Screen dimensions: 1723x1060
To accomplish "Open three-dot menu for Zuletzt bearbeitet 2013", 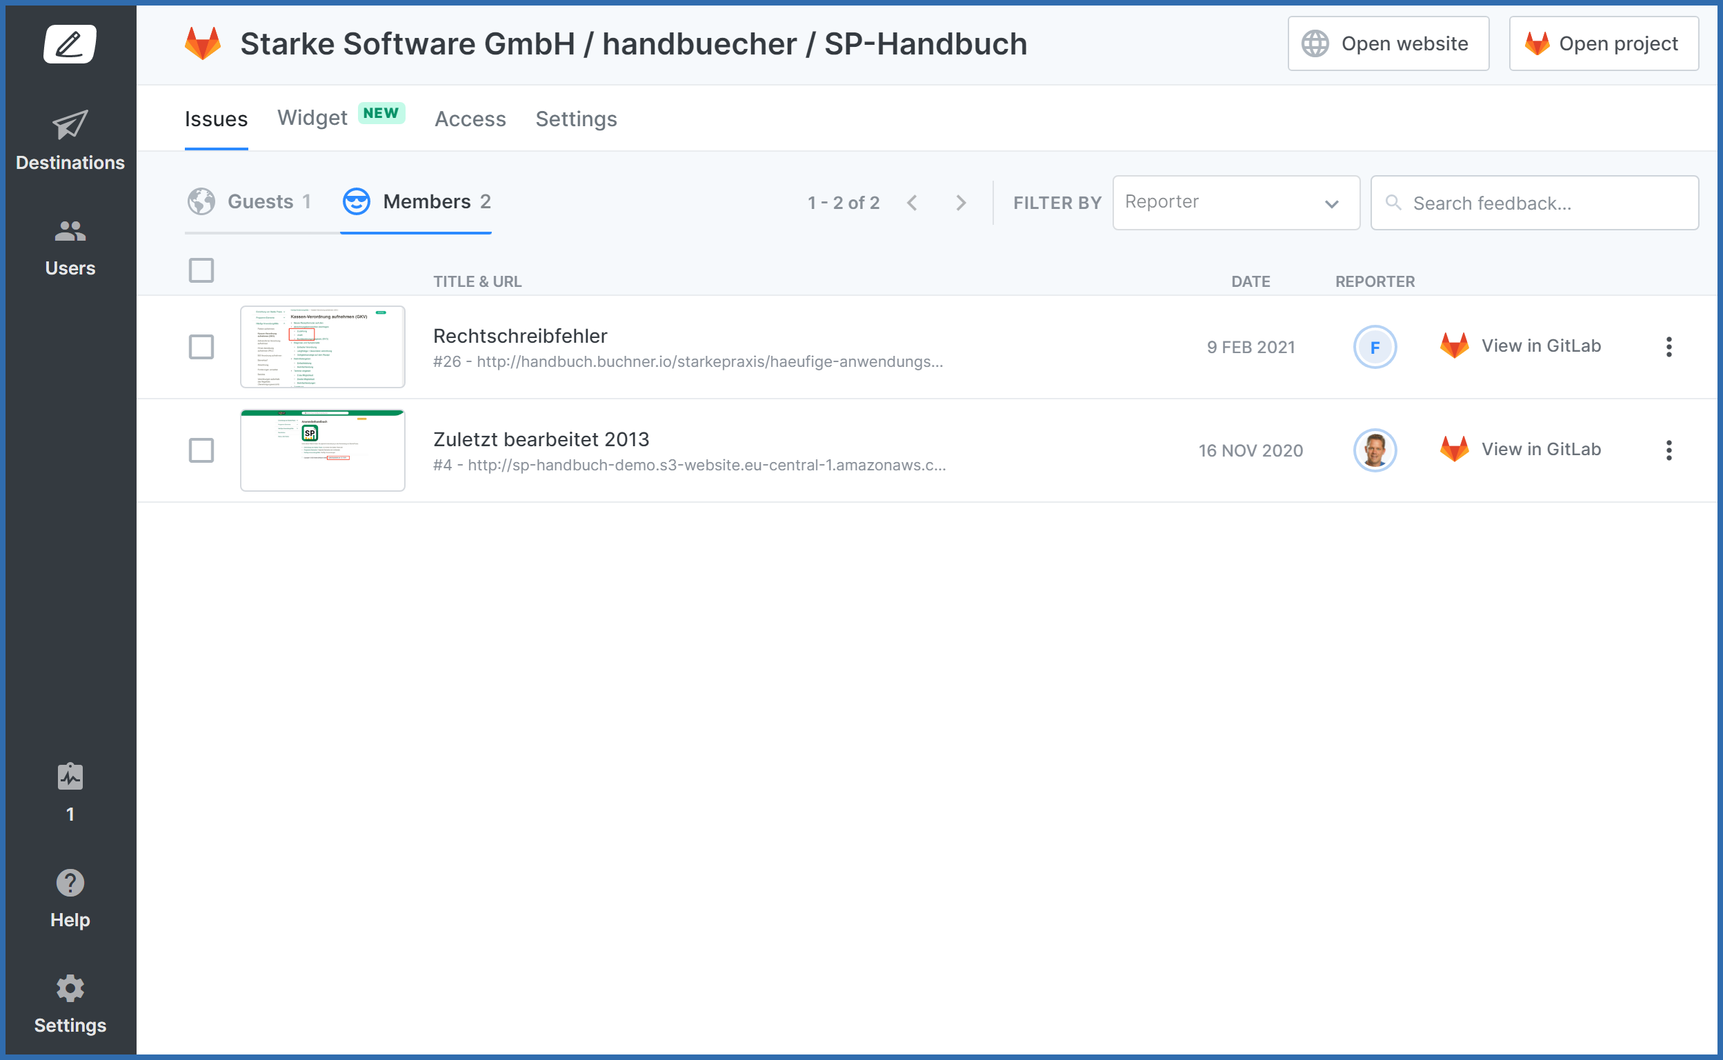I will click(x=1669, y=450).
